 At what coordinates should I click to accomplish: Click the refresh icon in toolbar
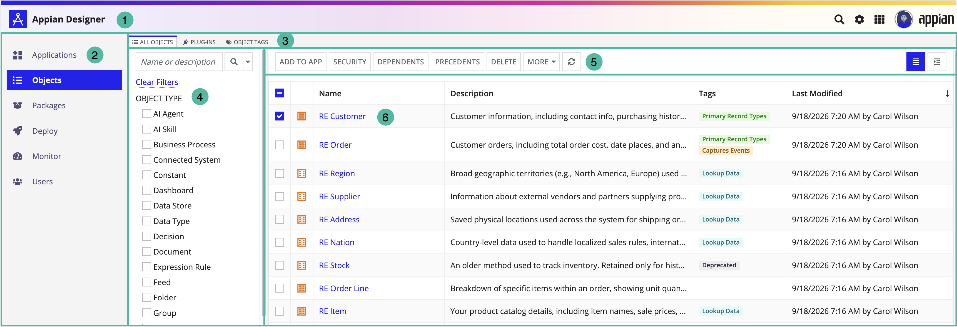click(571, 62)
